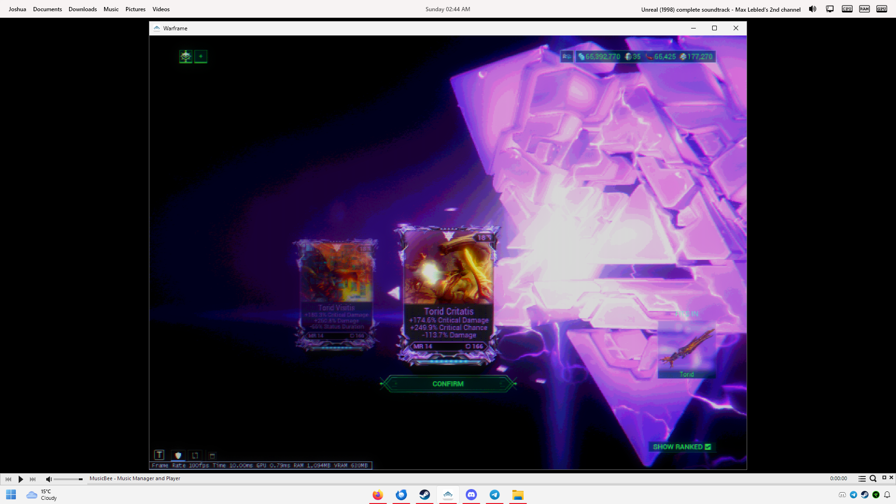
Task: Click the RAM monitor icon
Action: tap(864, 9)
